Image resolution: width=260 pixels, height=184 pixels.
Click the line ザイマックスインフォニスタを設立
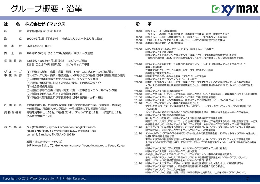165,170
